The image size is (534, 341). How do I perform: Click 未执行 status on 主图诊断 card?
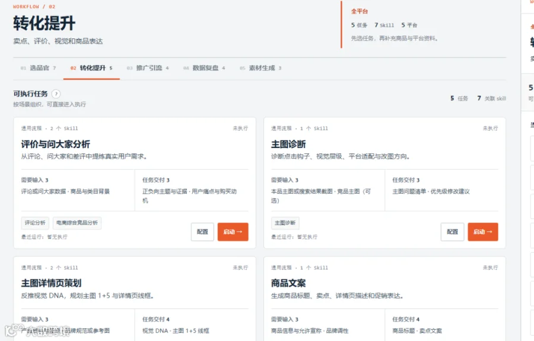coord(491,128)
